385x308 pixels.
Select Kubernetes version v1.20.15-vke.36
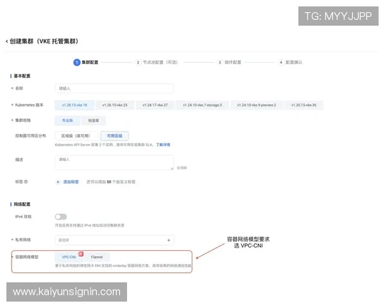[304, 105]
